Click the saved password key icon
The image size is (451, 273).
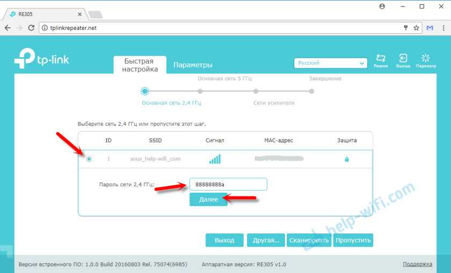pos(406,27)
